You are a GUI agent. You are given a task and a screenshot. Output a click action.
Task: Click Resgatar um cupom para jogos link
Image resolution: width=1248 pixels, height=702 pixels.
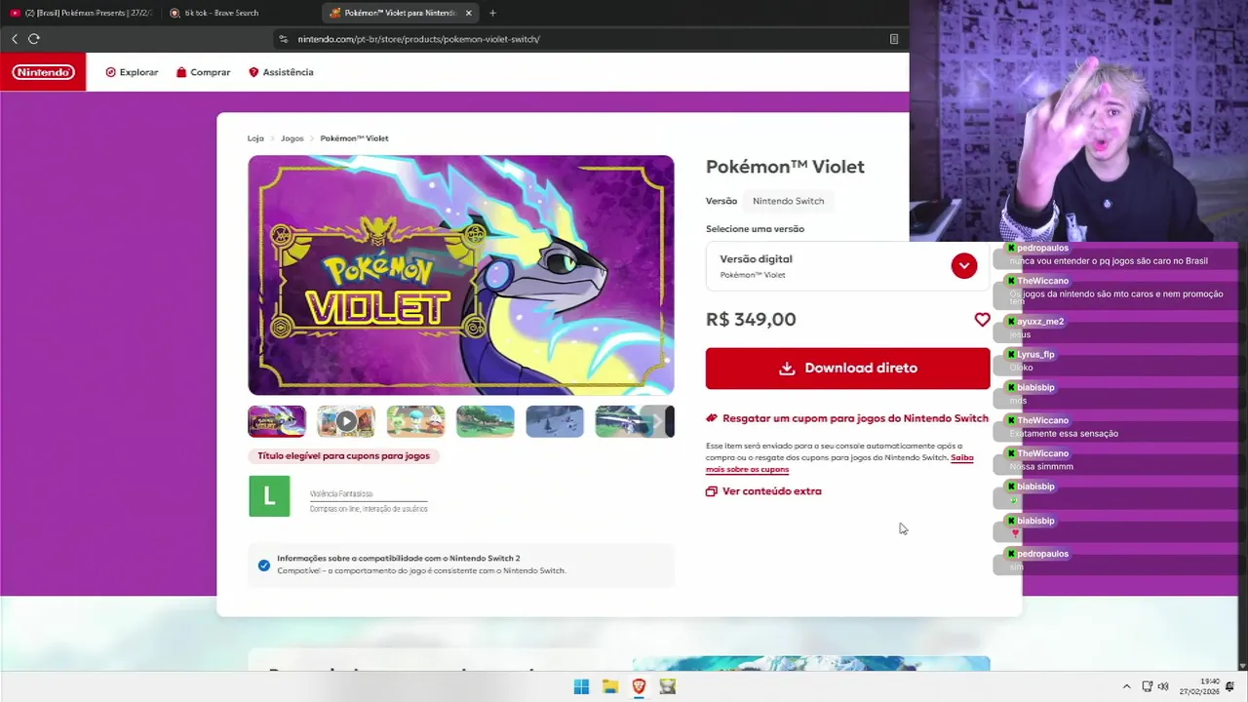pyautogui.click(x=847, y=418)
